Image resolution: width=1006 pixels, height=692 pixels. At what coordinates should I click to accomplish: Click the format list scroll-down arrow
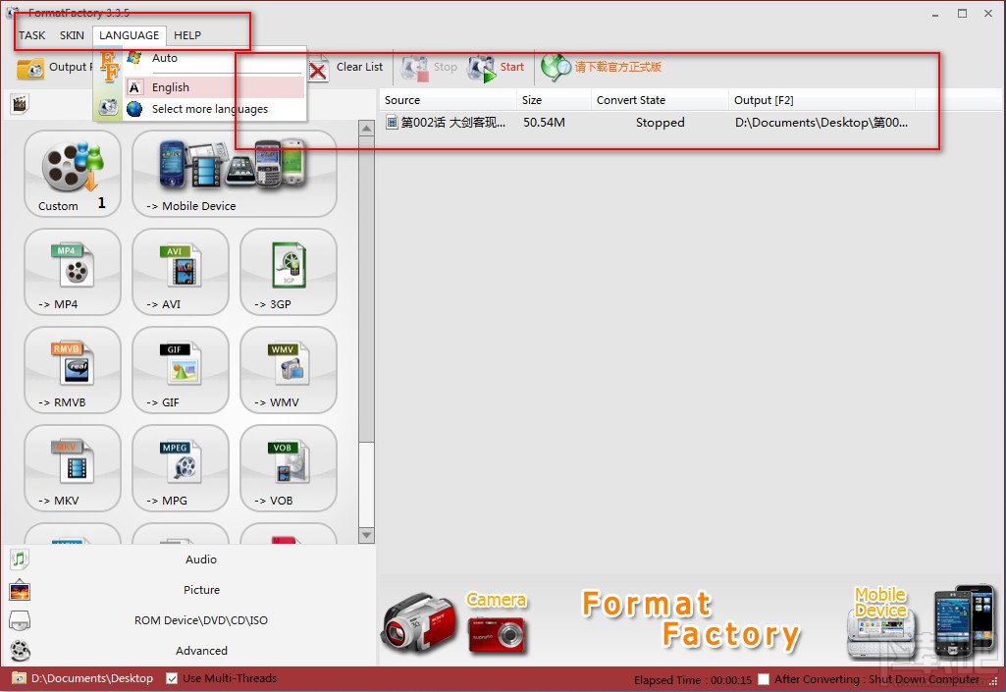[x=366, y=535]
